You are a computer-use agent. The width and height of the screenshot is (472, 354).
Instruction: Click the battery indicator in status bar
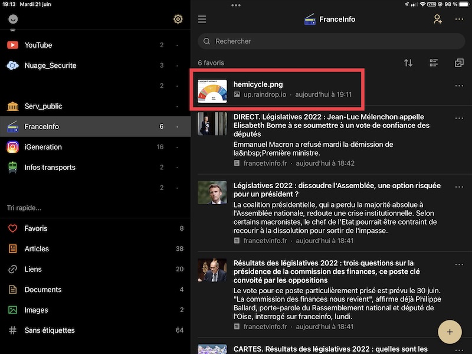point(464,4)
